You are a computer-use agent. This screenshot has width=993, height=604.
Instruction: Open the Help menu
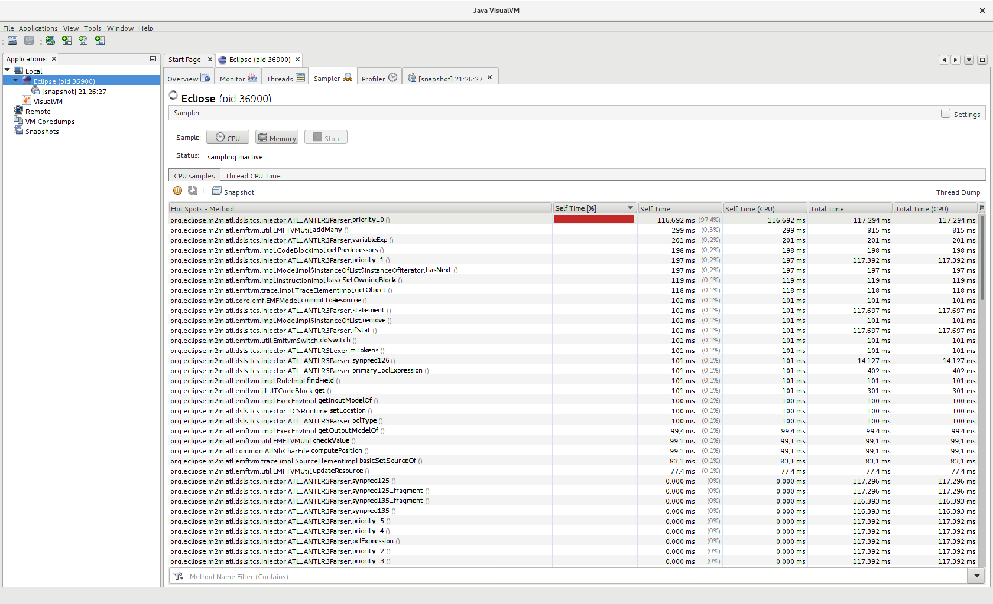click(145, 28)
